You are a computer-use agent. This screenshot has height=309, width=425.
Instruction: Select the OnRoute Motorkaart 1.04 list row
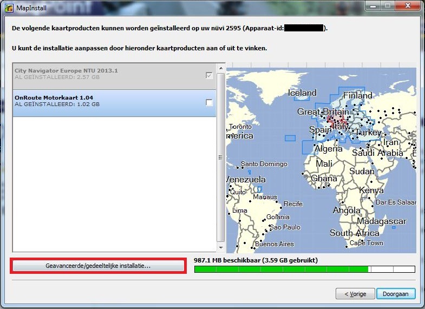[114, 103]
